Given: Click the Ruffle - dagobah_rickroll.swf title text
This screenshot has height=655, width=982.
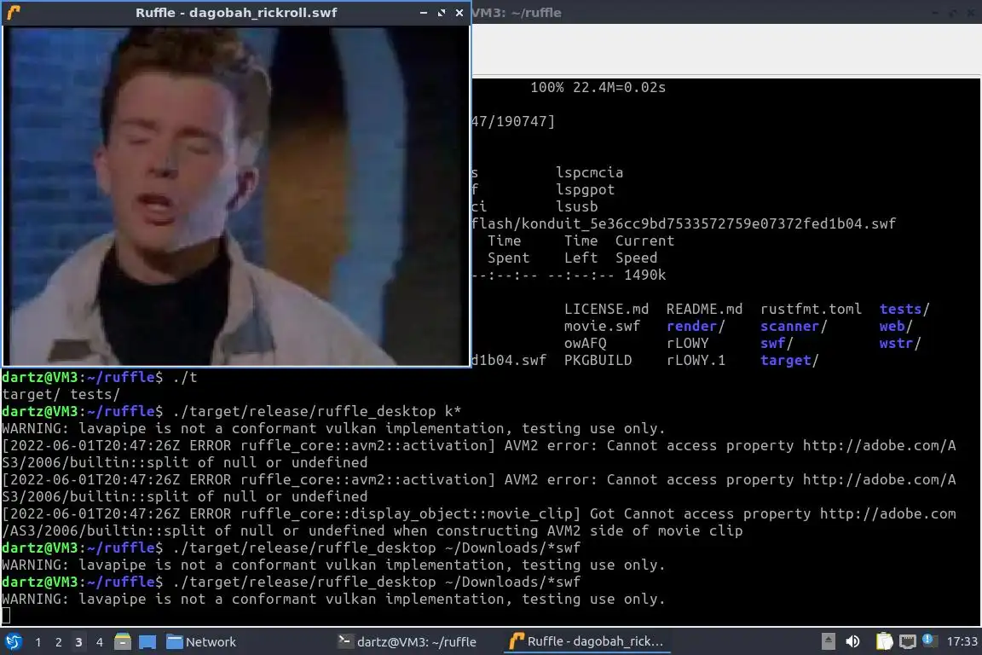Looking at the screenshot, I should (x=236, y=13).
